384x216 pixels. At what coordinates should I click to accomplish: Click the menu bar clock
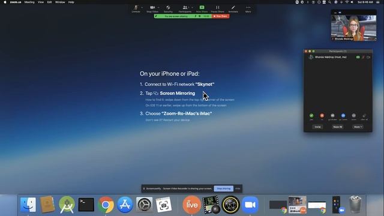click(x=365, y=2)
